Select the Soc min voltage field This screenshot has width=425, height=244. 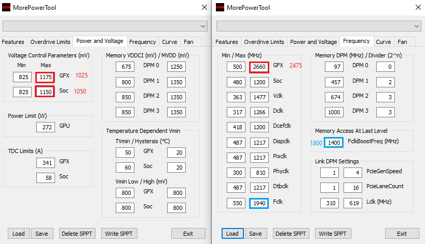pyautogui.click(x=22, y=92)
